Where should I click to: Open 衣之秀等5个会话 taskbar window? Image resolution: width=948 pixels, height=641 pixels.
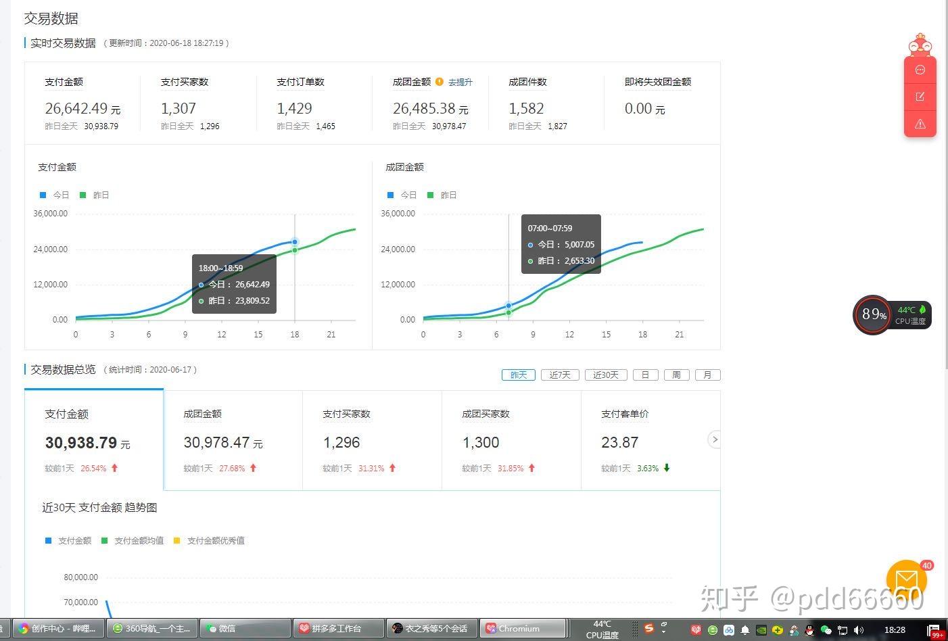click(431, 629)
